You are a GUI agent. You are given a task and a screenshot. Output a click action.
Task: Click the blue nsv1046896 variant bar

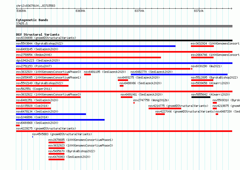(x=60, y=120)
